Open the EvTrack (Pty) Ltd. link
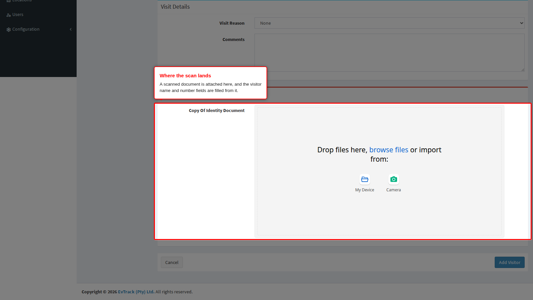Screen dimensions: 533x300 136,292
